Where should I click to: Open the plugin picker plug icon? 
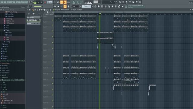click(x=116, y=6)
